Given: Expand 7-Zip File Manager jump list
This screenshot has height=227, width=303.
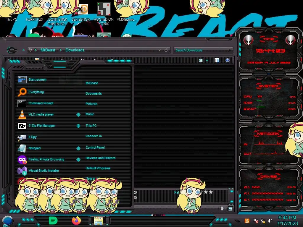Looking at the screenshot, I should (x=78, y=126).
